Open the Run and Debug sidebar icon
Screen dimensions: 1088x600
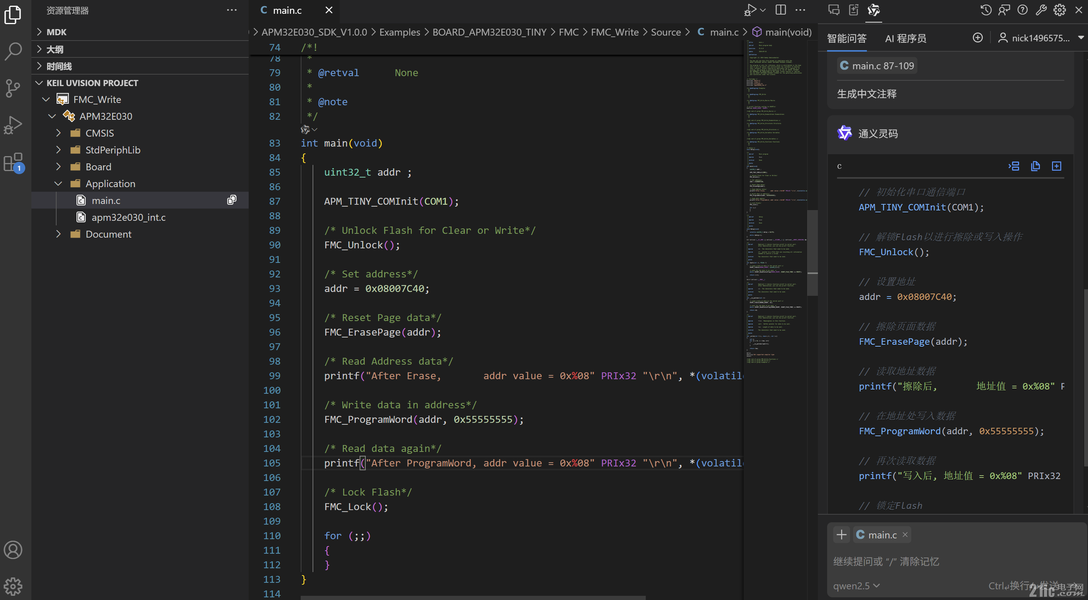coord(13,125)
